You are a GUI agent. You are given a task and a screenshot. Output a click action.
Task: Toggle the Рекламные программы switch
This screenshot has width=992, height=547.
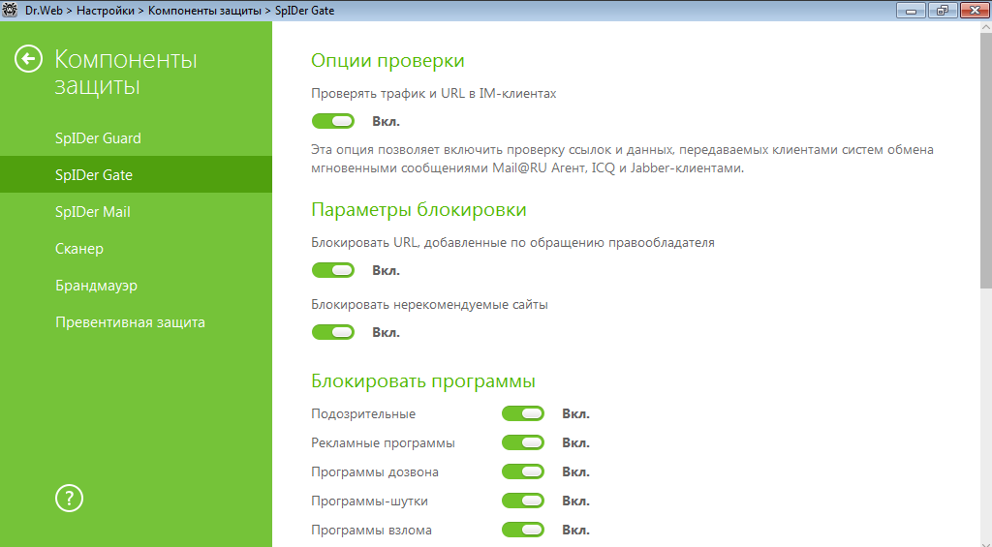point(523,442)
